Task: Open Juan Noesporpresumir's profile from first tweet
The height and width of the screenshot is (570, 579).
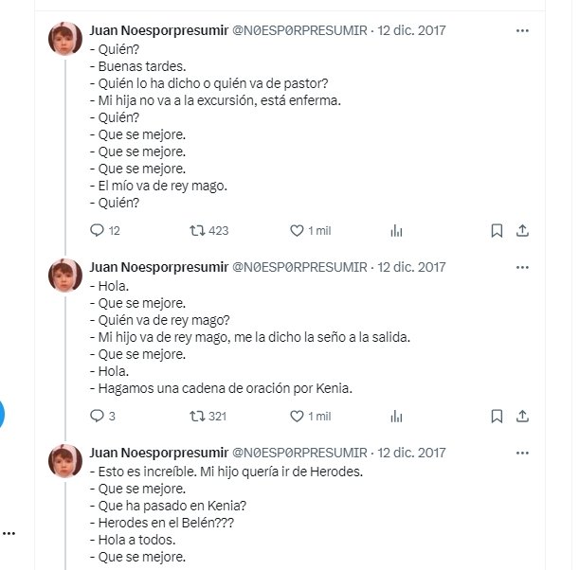Action: coord(158,31)
